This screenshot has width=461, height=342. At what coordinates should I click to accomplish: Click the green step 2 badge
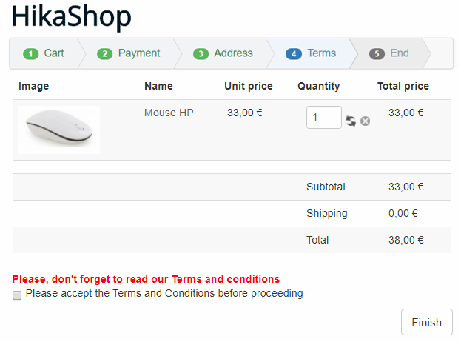click(x=104, y=54)
